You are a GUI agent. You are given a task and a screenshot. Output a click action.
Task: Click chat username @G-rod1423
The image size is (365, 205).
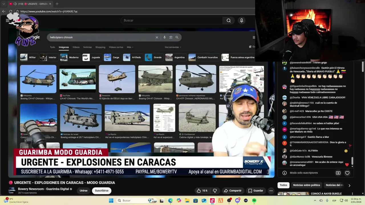(x=297, y=111)
